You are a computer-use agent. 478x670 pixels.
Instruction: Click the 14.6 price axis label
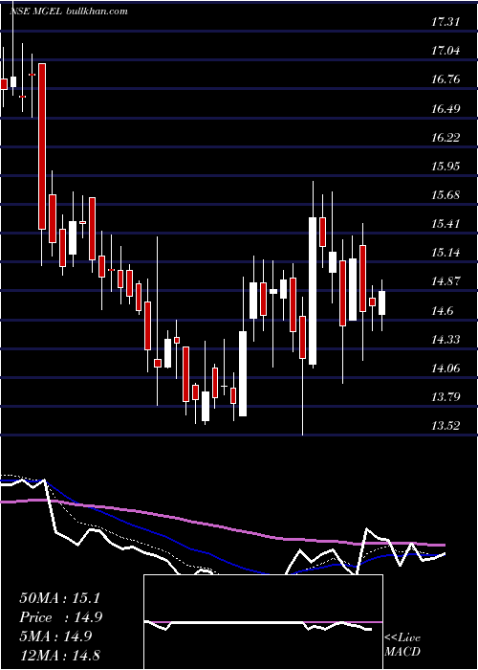pyautogui.click(x=442, y=310)
